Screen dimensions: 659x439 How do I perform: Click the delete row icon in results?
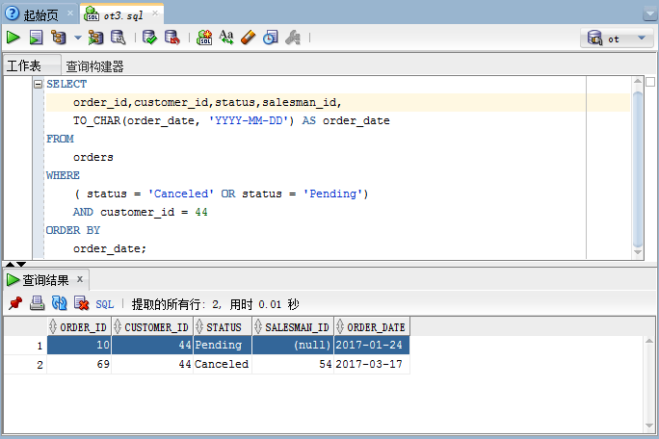tap(81, 303)
